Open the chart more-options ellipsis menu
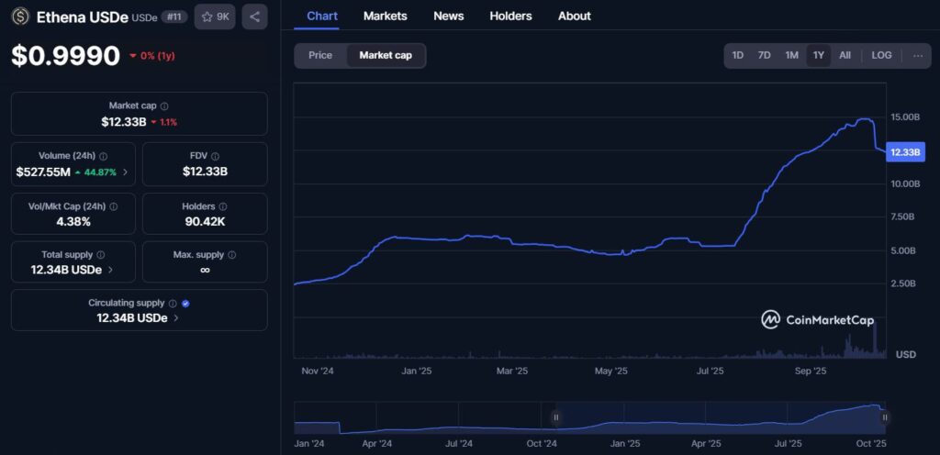 918,55
